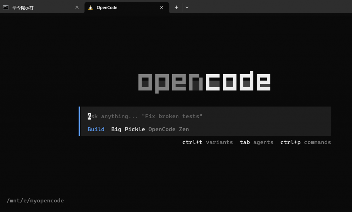The height and width of the screenshot is (212, 352).
Task: Close the OpenCode tab
Action: click(162, 7)
